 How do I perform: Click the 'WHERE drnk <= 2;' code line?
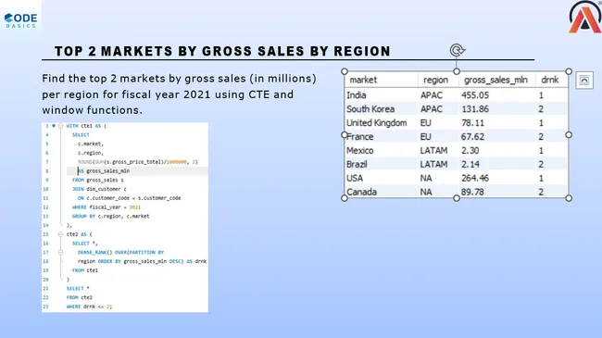pos(89,307)
